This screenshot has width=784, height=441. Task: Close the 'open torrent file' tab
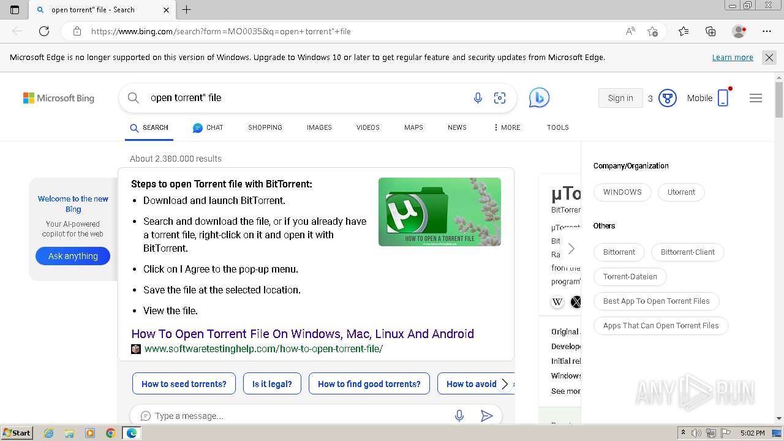pyautogui.click(x=167, y=10)
